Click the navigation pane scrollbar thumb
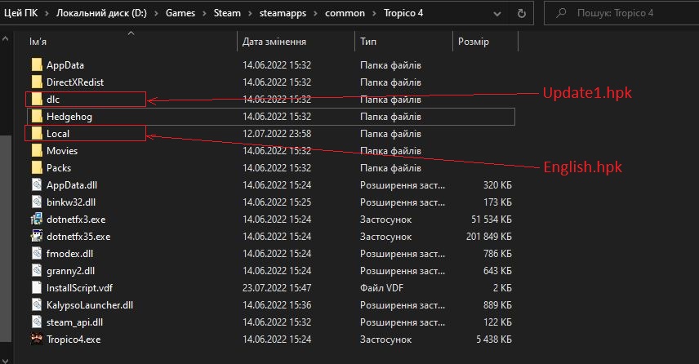 pos(6,238)
